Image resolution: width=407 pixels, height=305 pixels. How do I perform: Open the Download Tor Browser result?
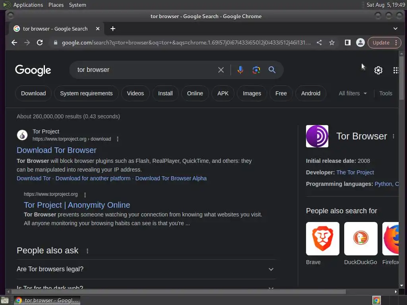(56, 150)
